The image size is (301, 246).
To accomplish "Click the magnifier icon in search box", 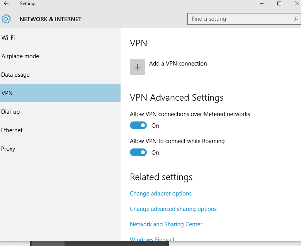I will tap(296, 19).
